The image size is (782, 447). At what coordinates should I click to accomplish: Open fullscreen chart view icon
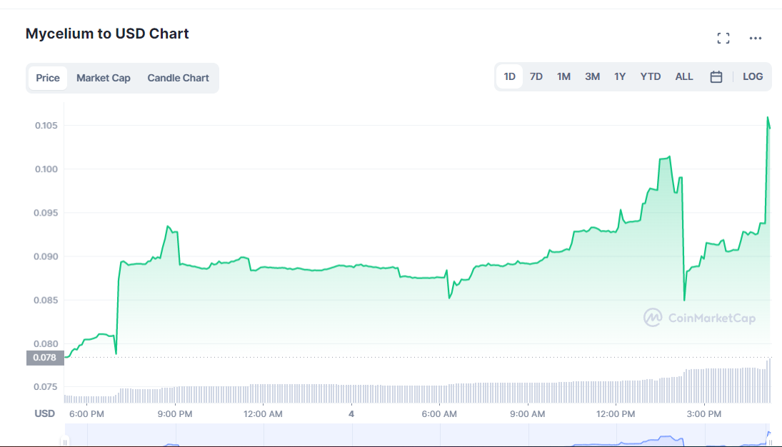point(723,39)
